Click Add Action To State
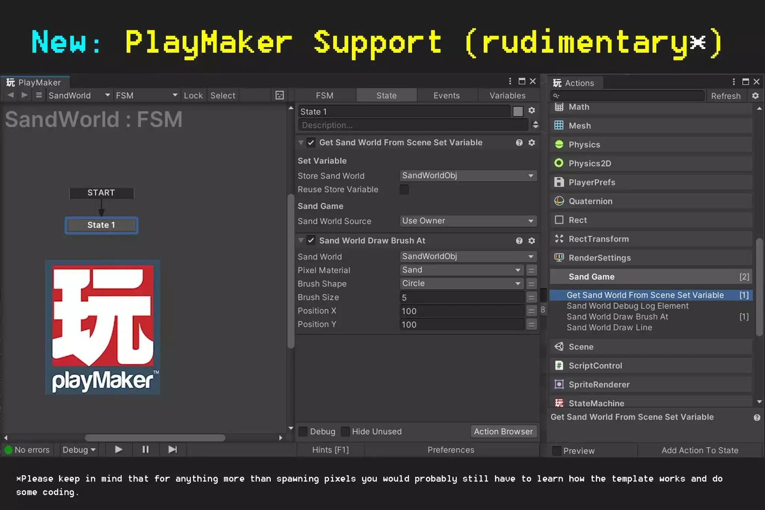Image resolution: width=765 pixels, height=510 pixels. (700, 451)
